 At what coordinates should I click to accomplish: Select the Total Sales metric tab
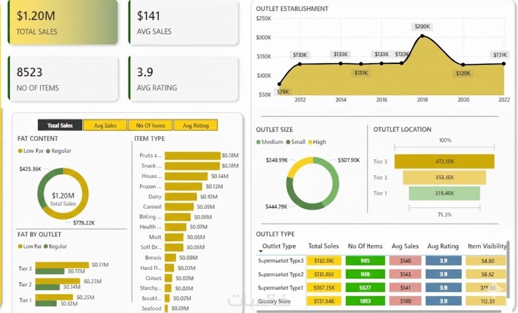pyautogui.click(x=60, y=125)
